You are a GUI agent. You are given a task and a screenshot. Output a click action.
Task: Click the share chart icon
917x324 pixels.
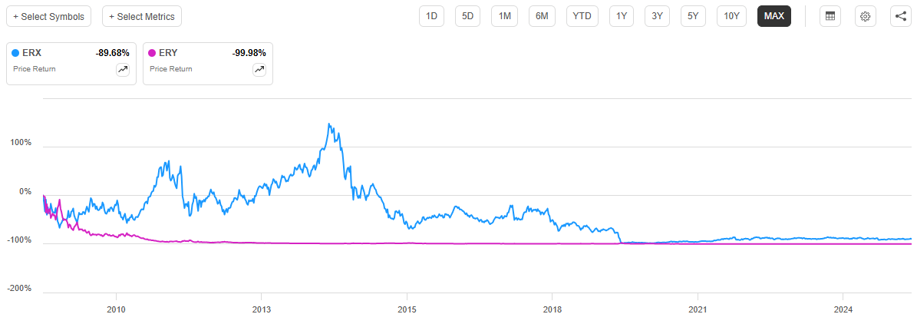click(x=901, y=16)
